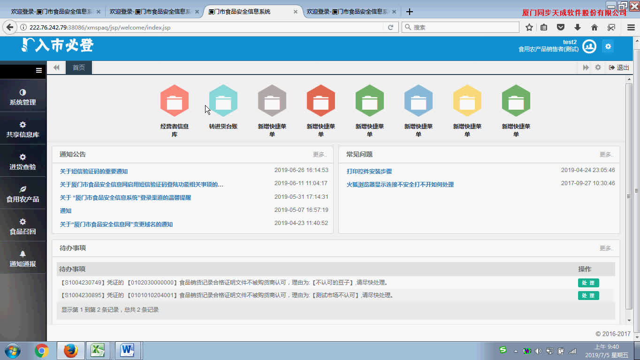Open the Firefox downloads arrow icon
Image resolution: width=640 pixels, height=360 pixels.
[x=578, y=28]
